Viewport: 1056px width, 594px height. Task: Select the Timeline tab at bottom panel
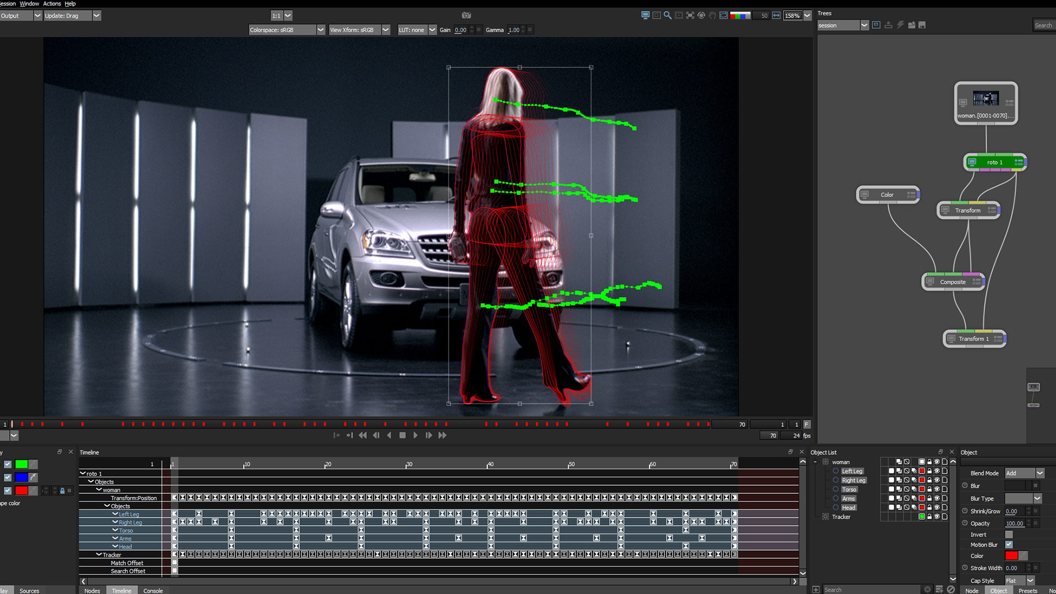pyautogui.click(x=121, y=590)
